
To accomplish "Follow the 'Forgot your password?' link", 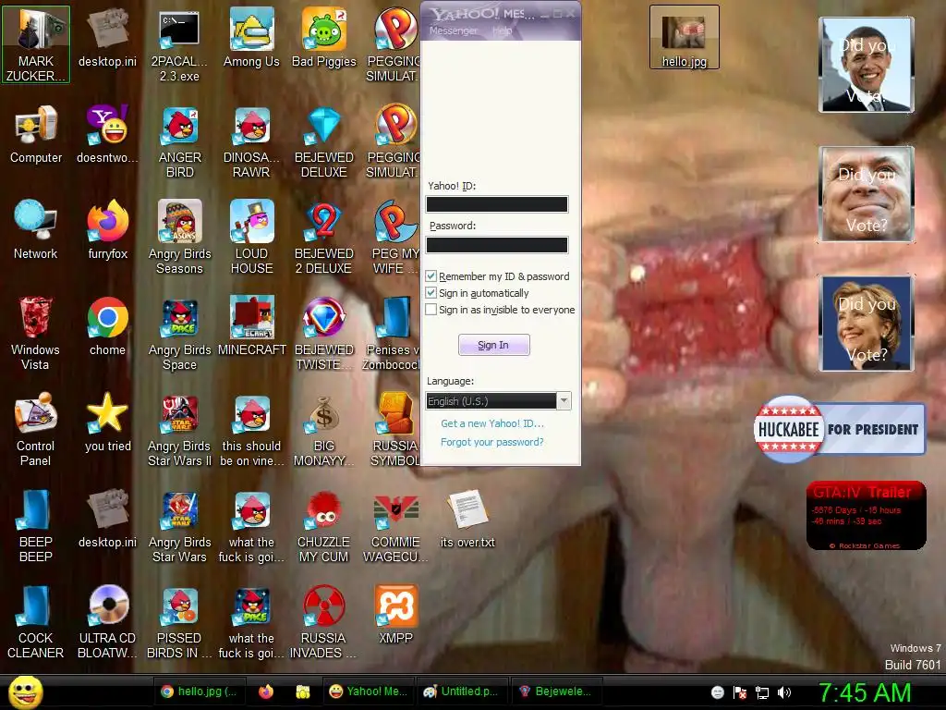I will coord(492,442).
